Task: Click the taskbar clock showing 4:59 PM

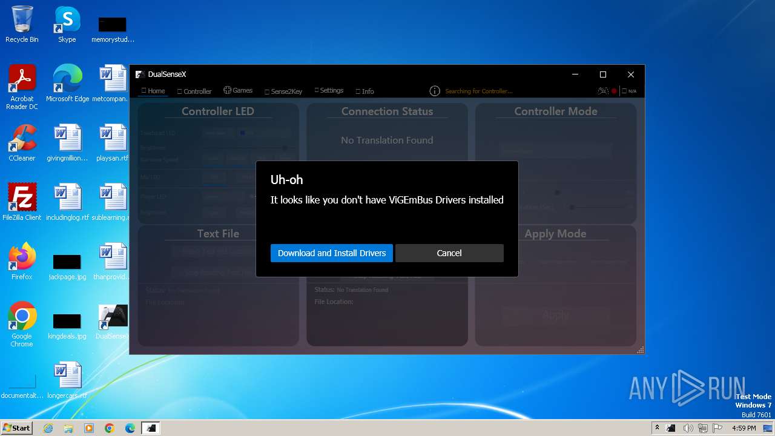Action: click(x=744, y=428)
